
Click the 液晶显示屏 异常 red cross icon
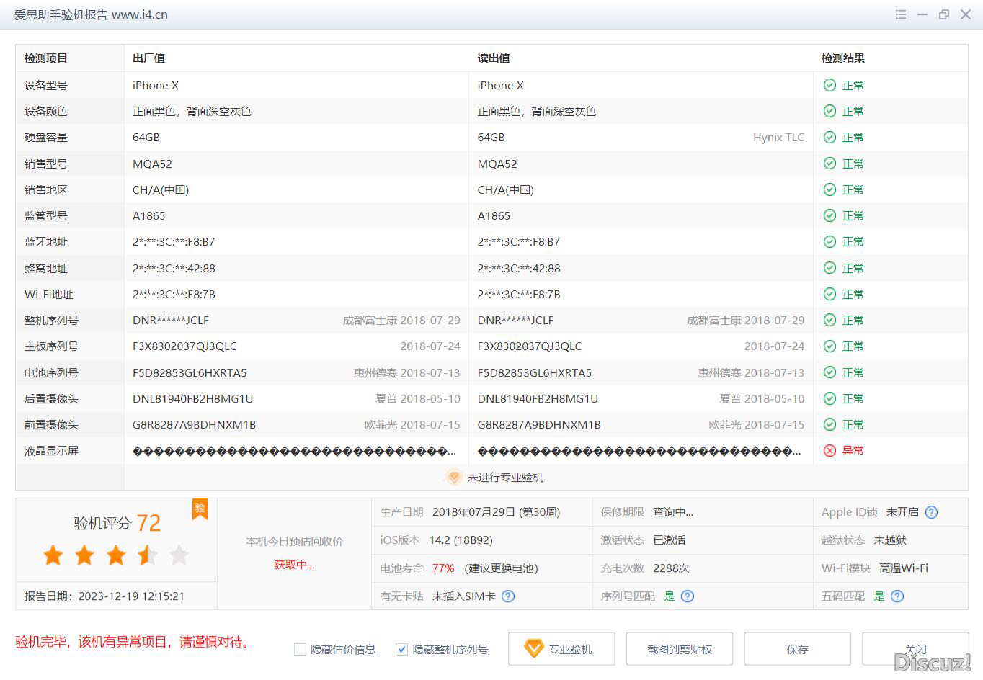point(829,450)
